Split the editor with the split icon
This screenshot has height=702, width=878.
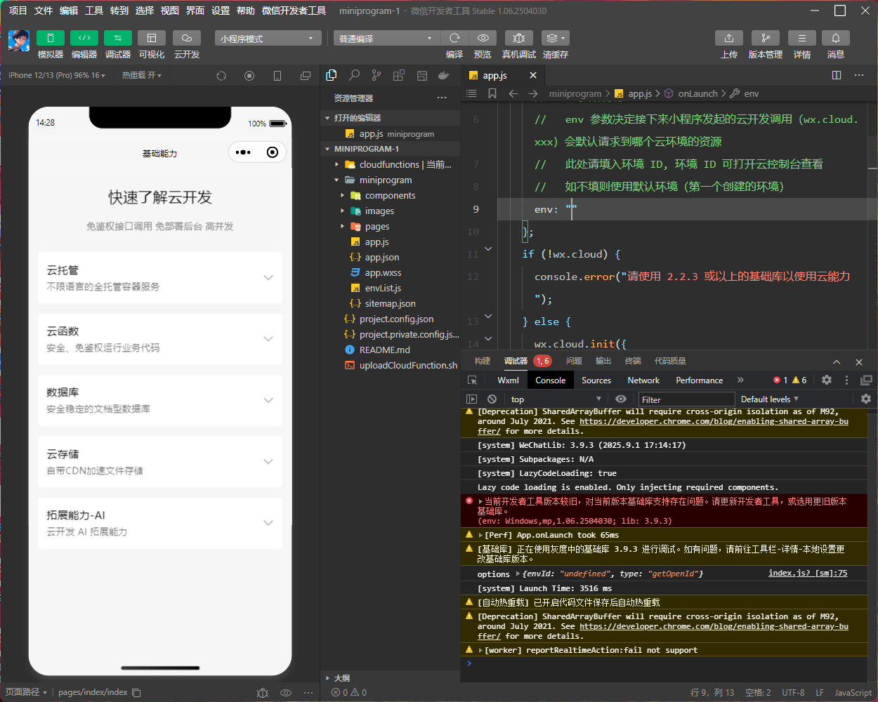point(837,75)
